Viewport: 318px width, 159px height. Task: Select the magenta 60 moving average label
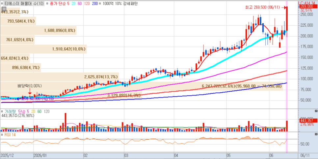click(x=80, y=4)
